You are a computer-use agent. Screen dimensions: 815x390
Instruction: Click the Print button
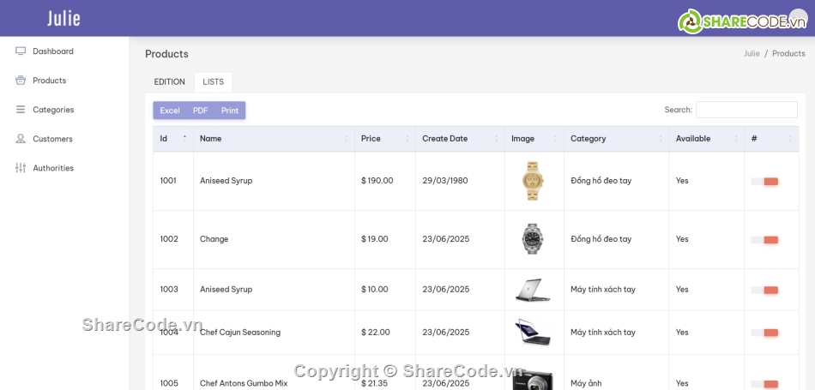(230, 110)
